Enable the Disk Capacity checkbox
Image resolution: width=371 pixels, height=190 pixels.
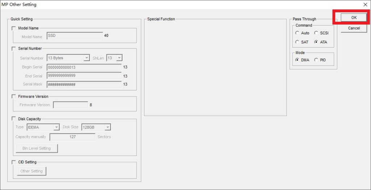[x=14, y=119]
